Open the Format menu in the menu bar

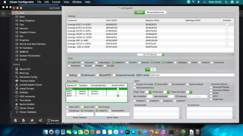pyautogui.click(x=56, y=2)
